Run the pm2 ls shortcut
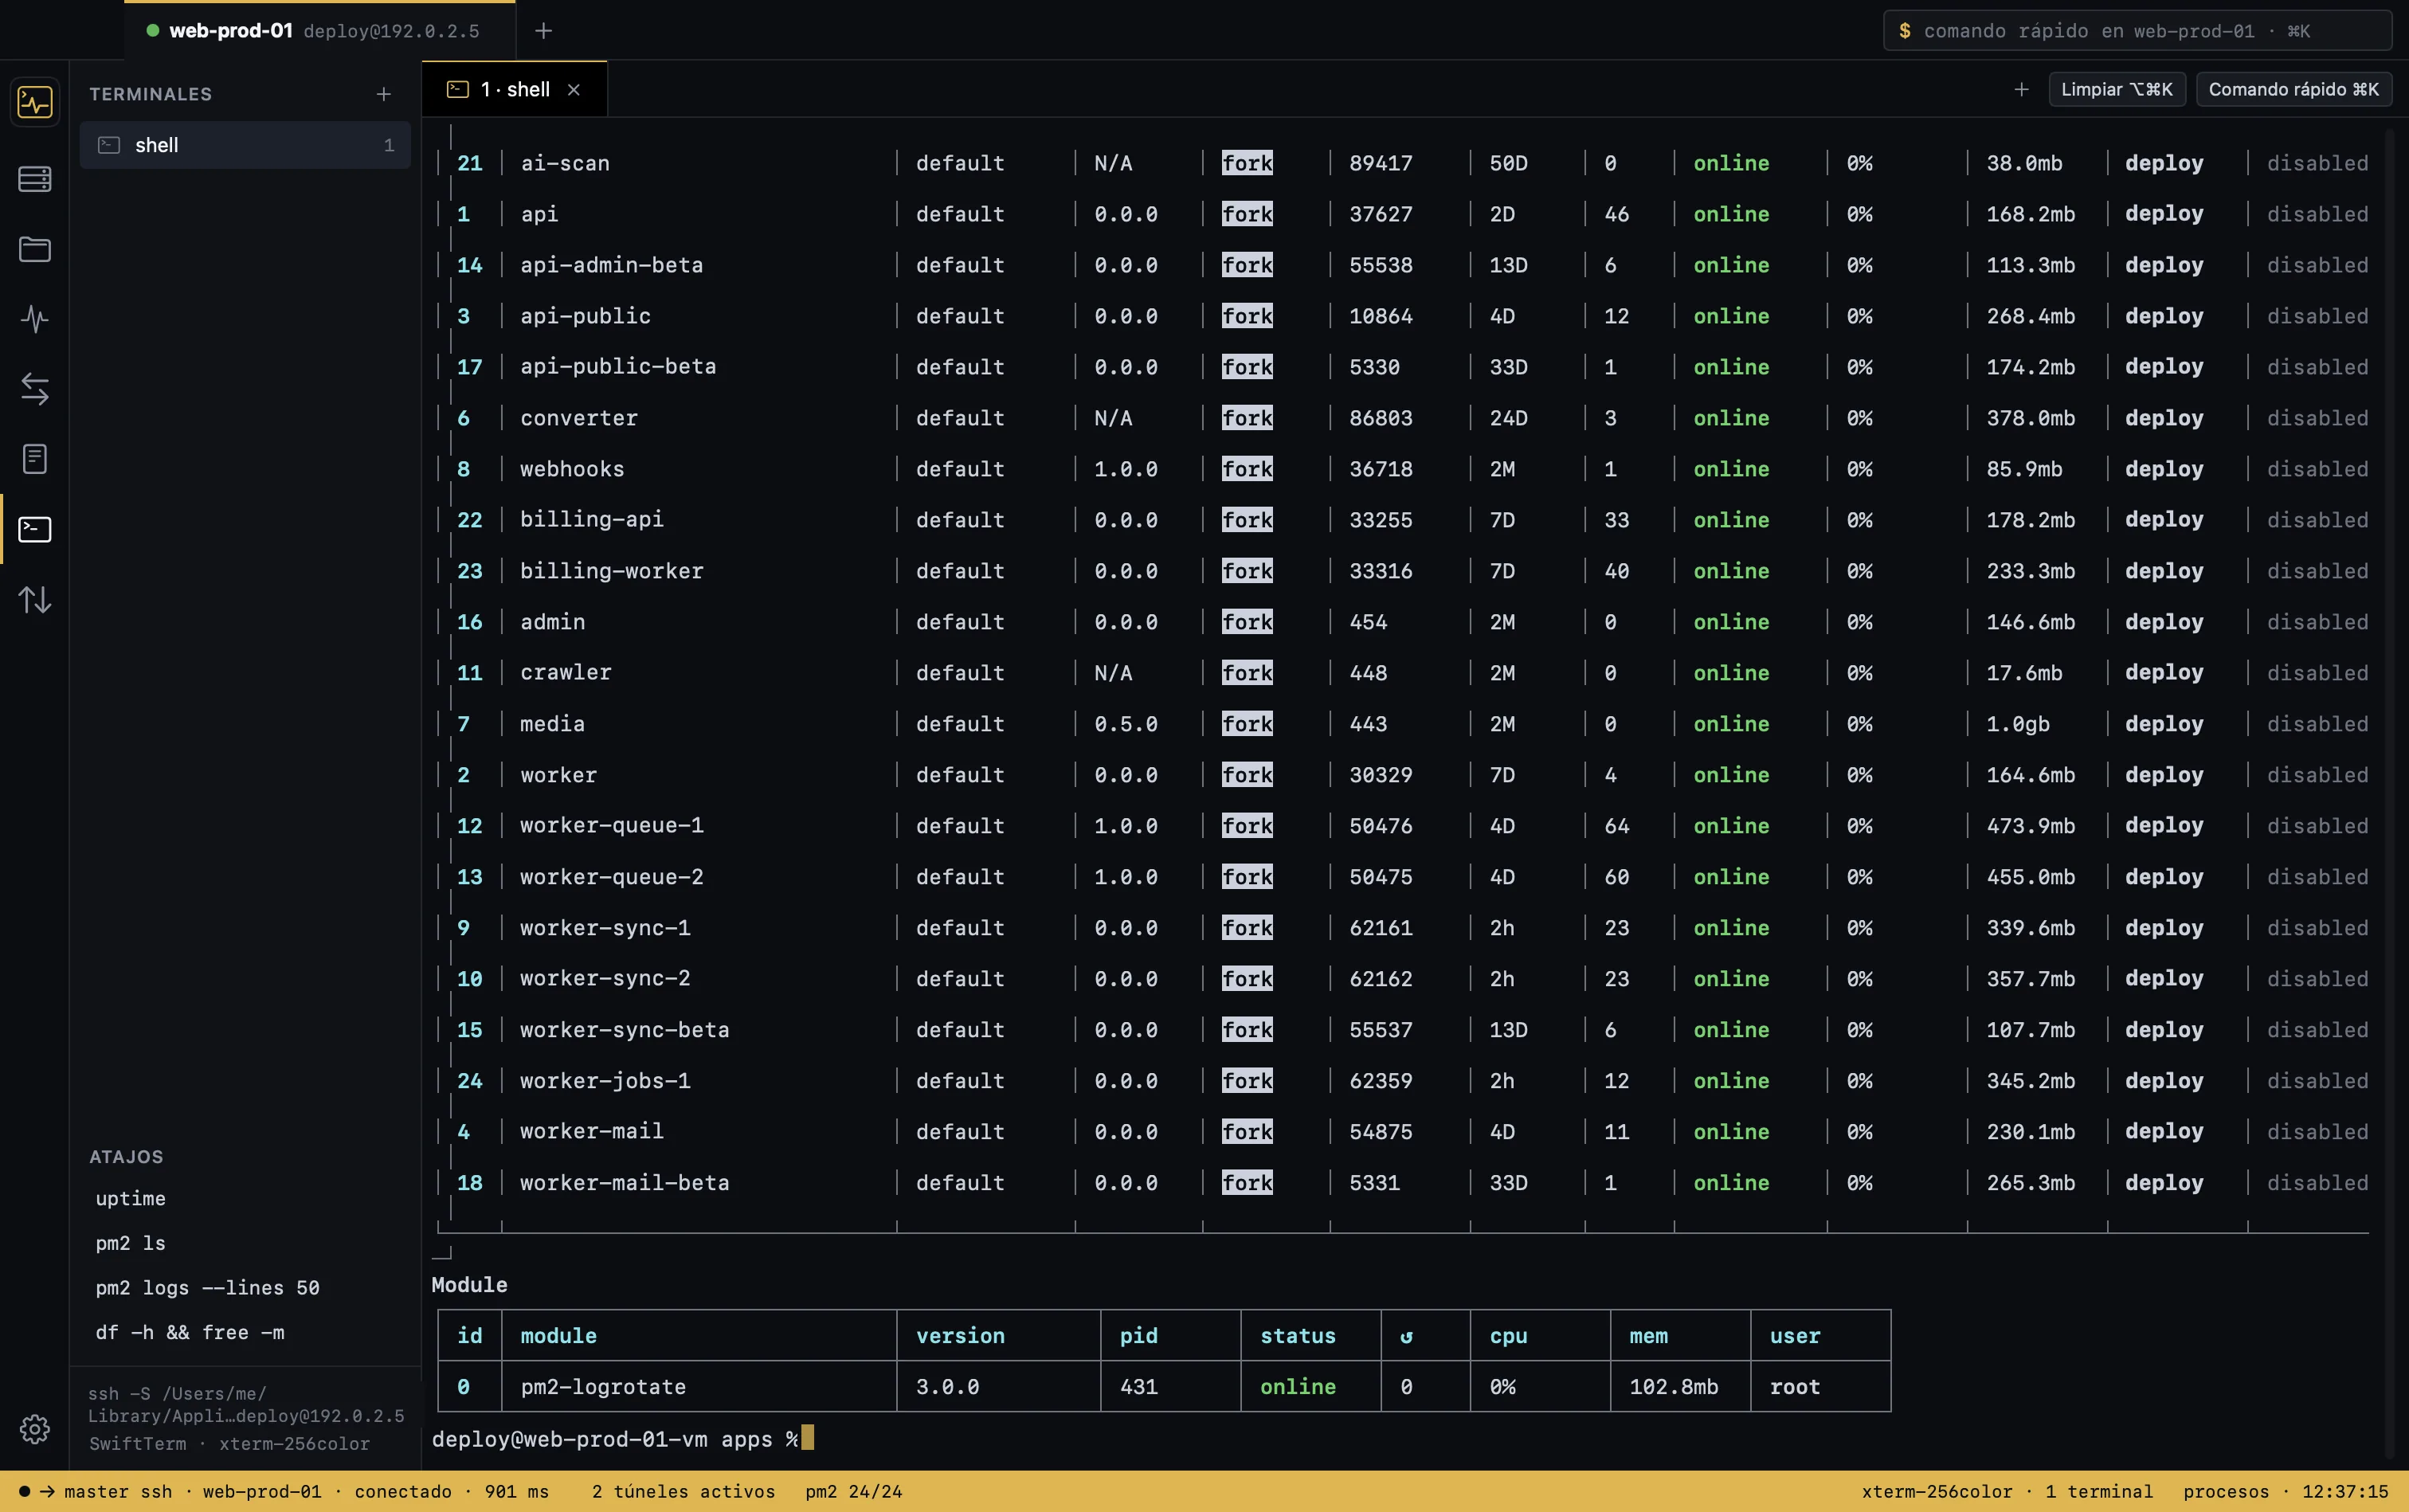 130,1243
